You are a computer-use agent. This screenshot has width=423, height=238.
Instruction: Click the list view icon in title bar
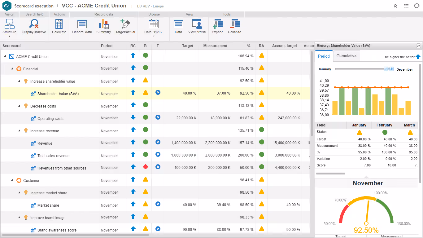coord(406,6)
